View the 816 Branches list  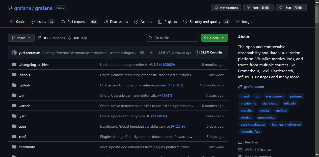coord(51,38)
